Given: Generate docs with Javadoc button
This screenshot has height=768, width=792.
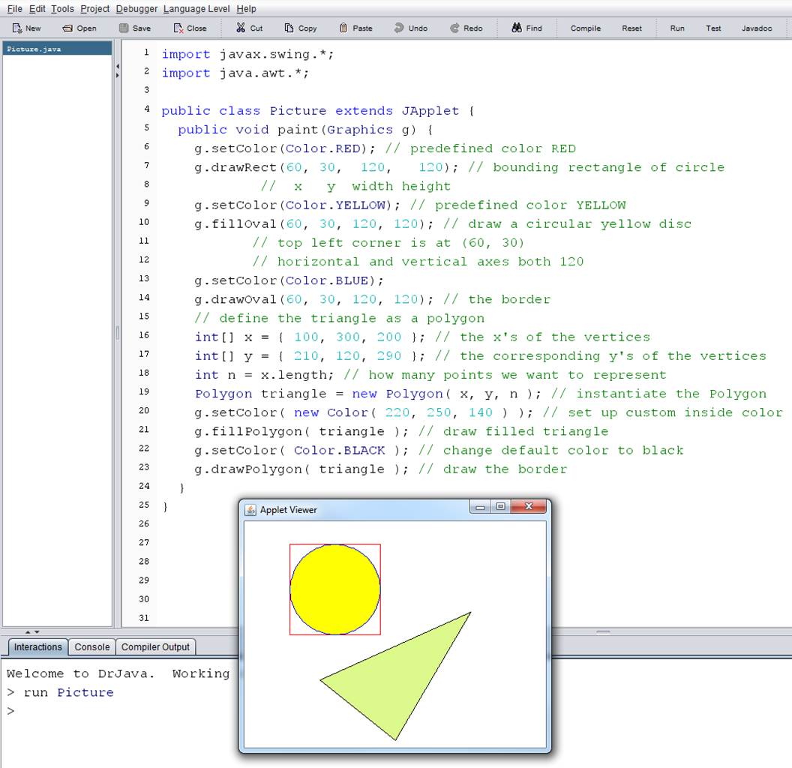Looking at the screenshot, I should [757, 28].
